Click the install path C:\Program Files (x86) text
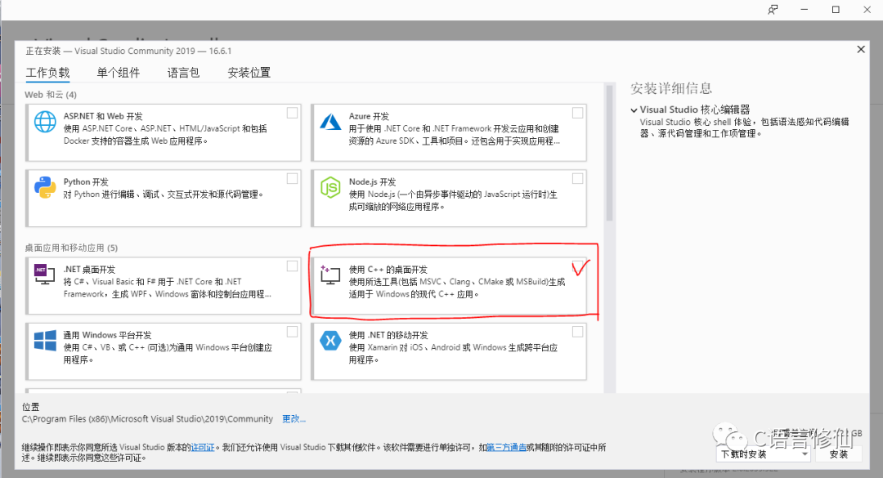The height and width of the screenshot is (478, 883). pyautogui.click(x=147, y=419)
